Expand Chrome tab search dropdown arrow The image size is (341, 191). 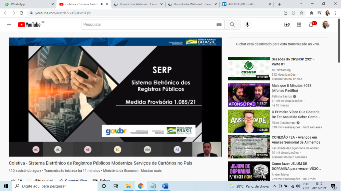click(301, 4)
